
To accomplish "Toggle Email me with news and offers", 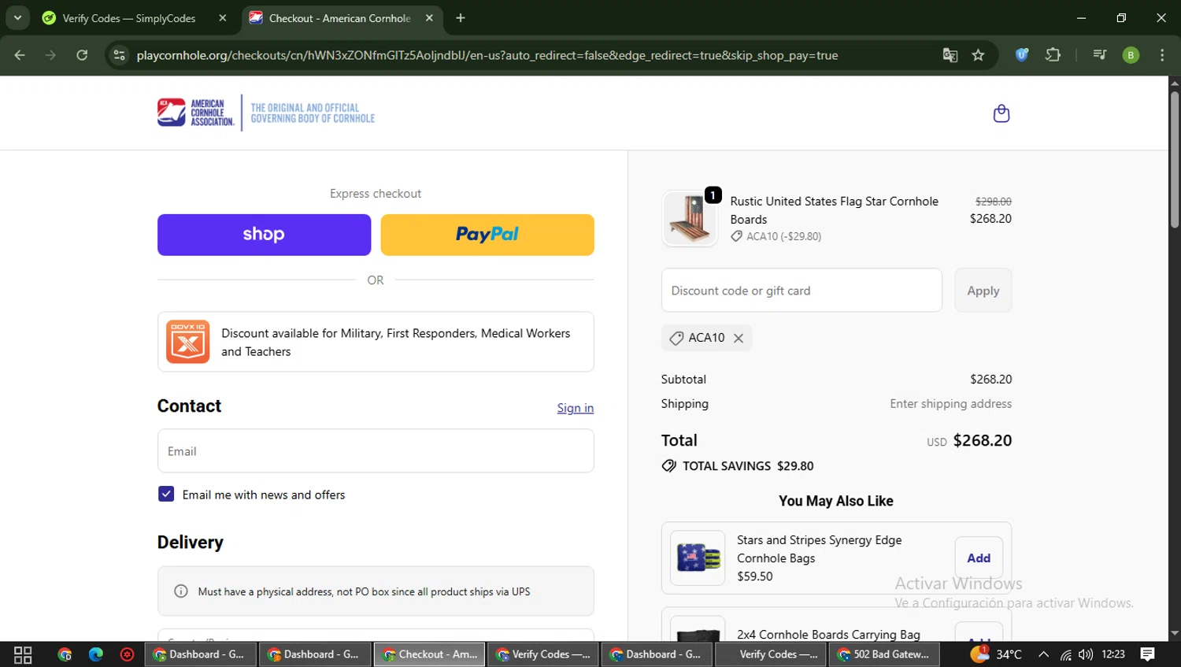I will 166,494.
